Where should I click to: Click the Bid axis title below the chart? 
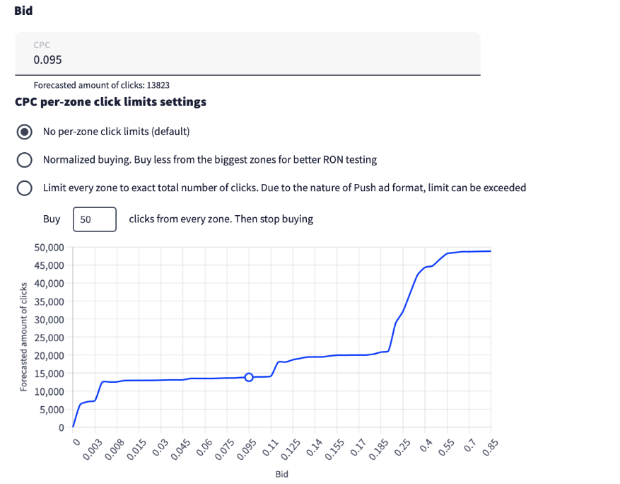[281, 474]
